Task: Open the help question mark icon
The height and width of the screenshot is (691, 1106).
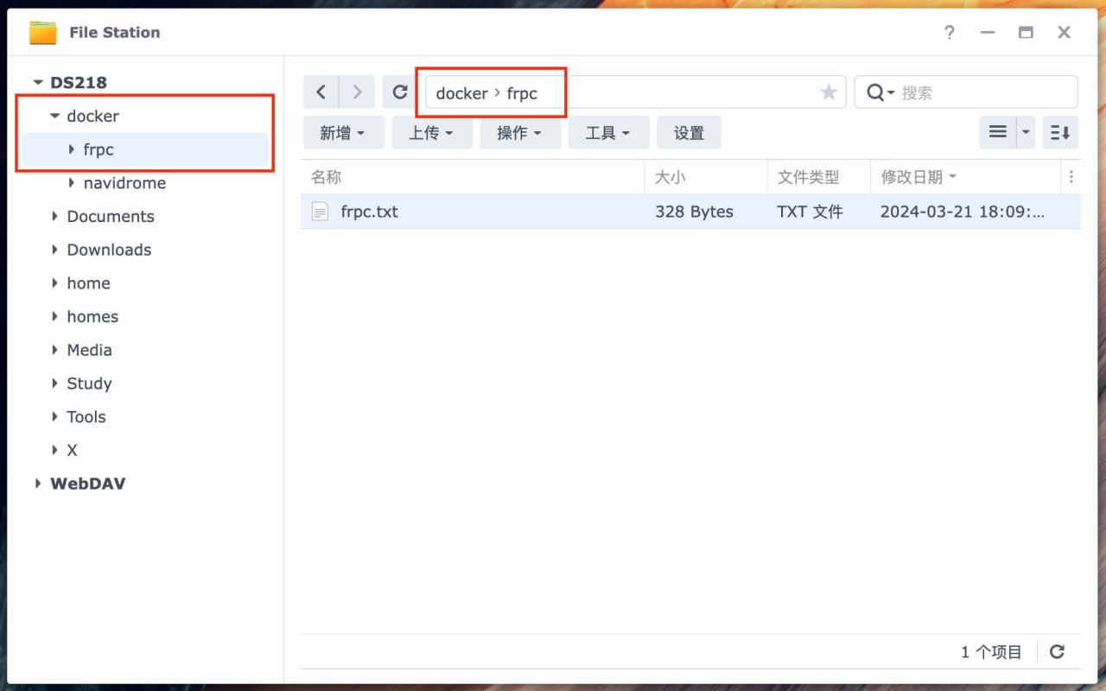Action: click(x=950, y=32)
